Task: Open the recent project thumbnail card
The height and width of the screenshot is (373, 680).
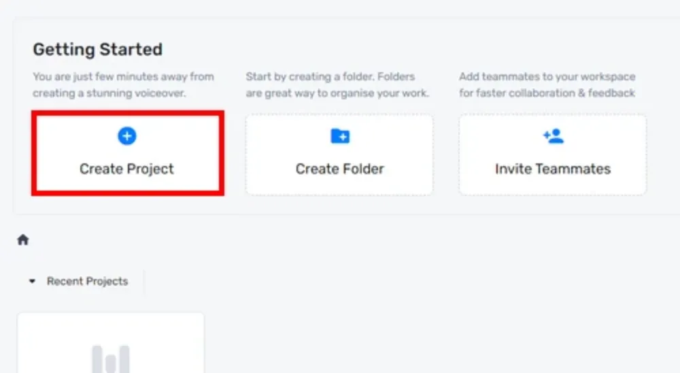Action: tap(111, 343)
